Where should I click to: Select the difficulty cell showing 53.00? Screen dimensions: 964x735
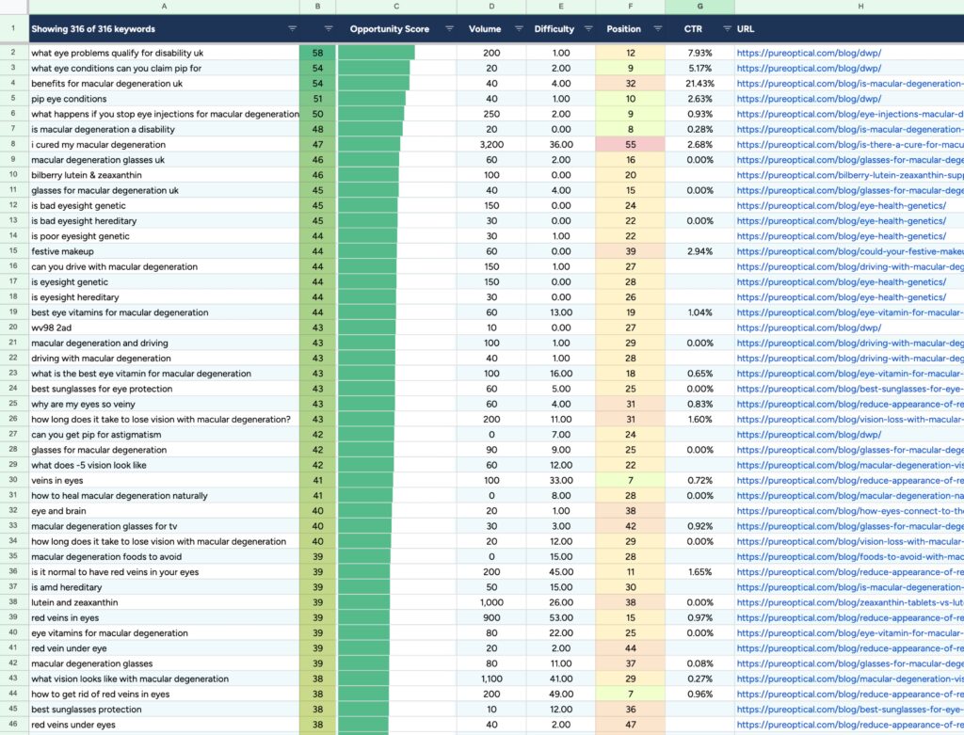561,617
